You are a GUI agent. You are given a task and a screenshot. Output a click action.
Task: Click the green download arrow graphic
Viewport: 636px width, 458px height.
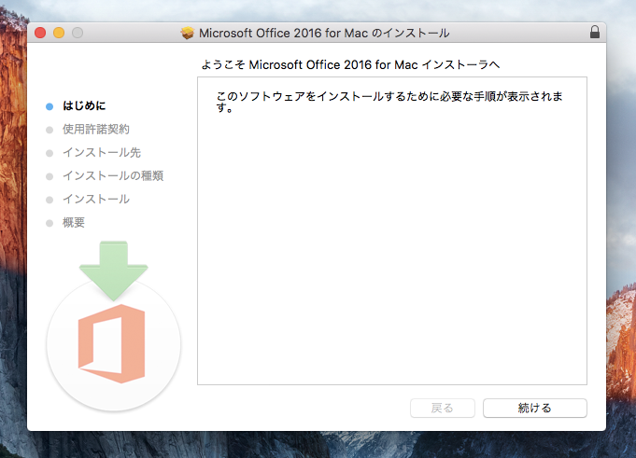pyautogui.click(x=114, y=271)
